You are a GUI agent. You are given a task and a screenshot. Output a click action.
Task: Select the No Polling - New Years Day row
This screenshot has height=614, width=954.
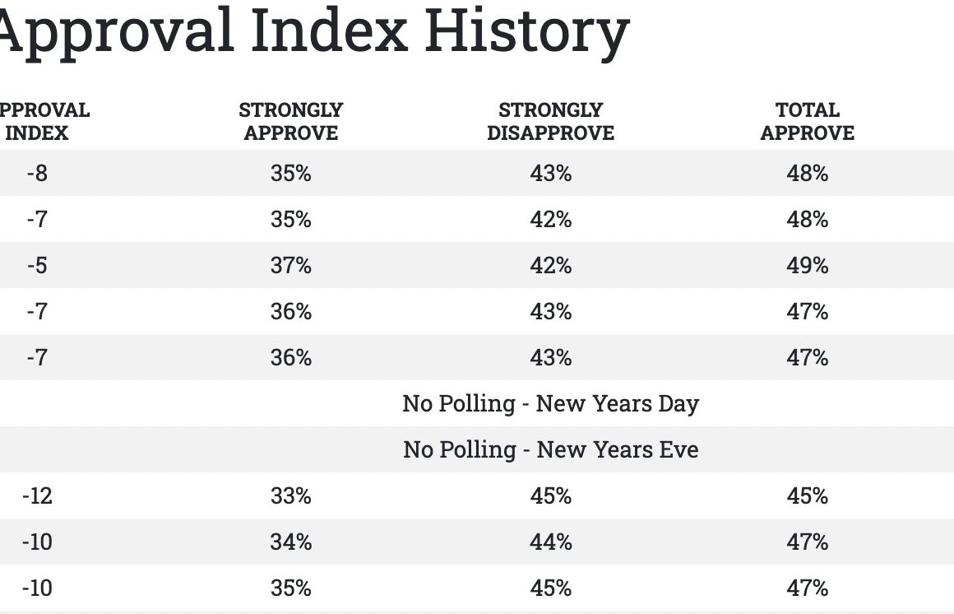tap(550, 404)
